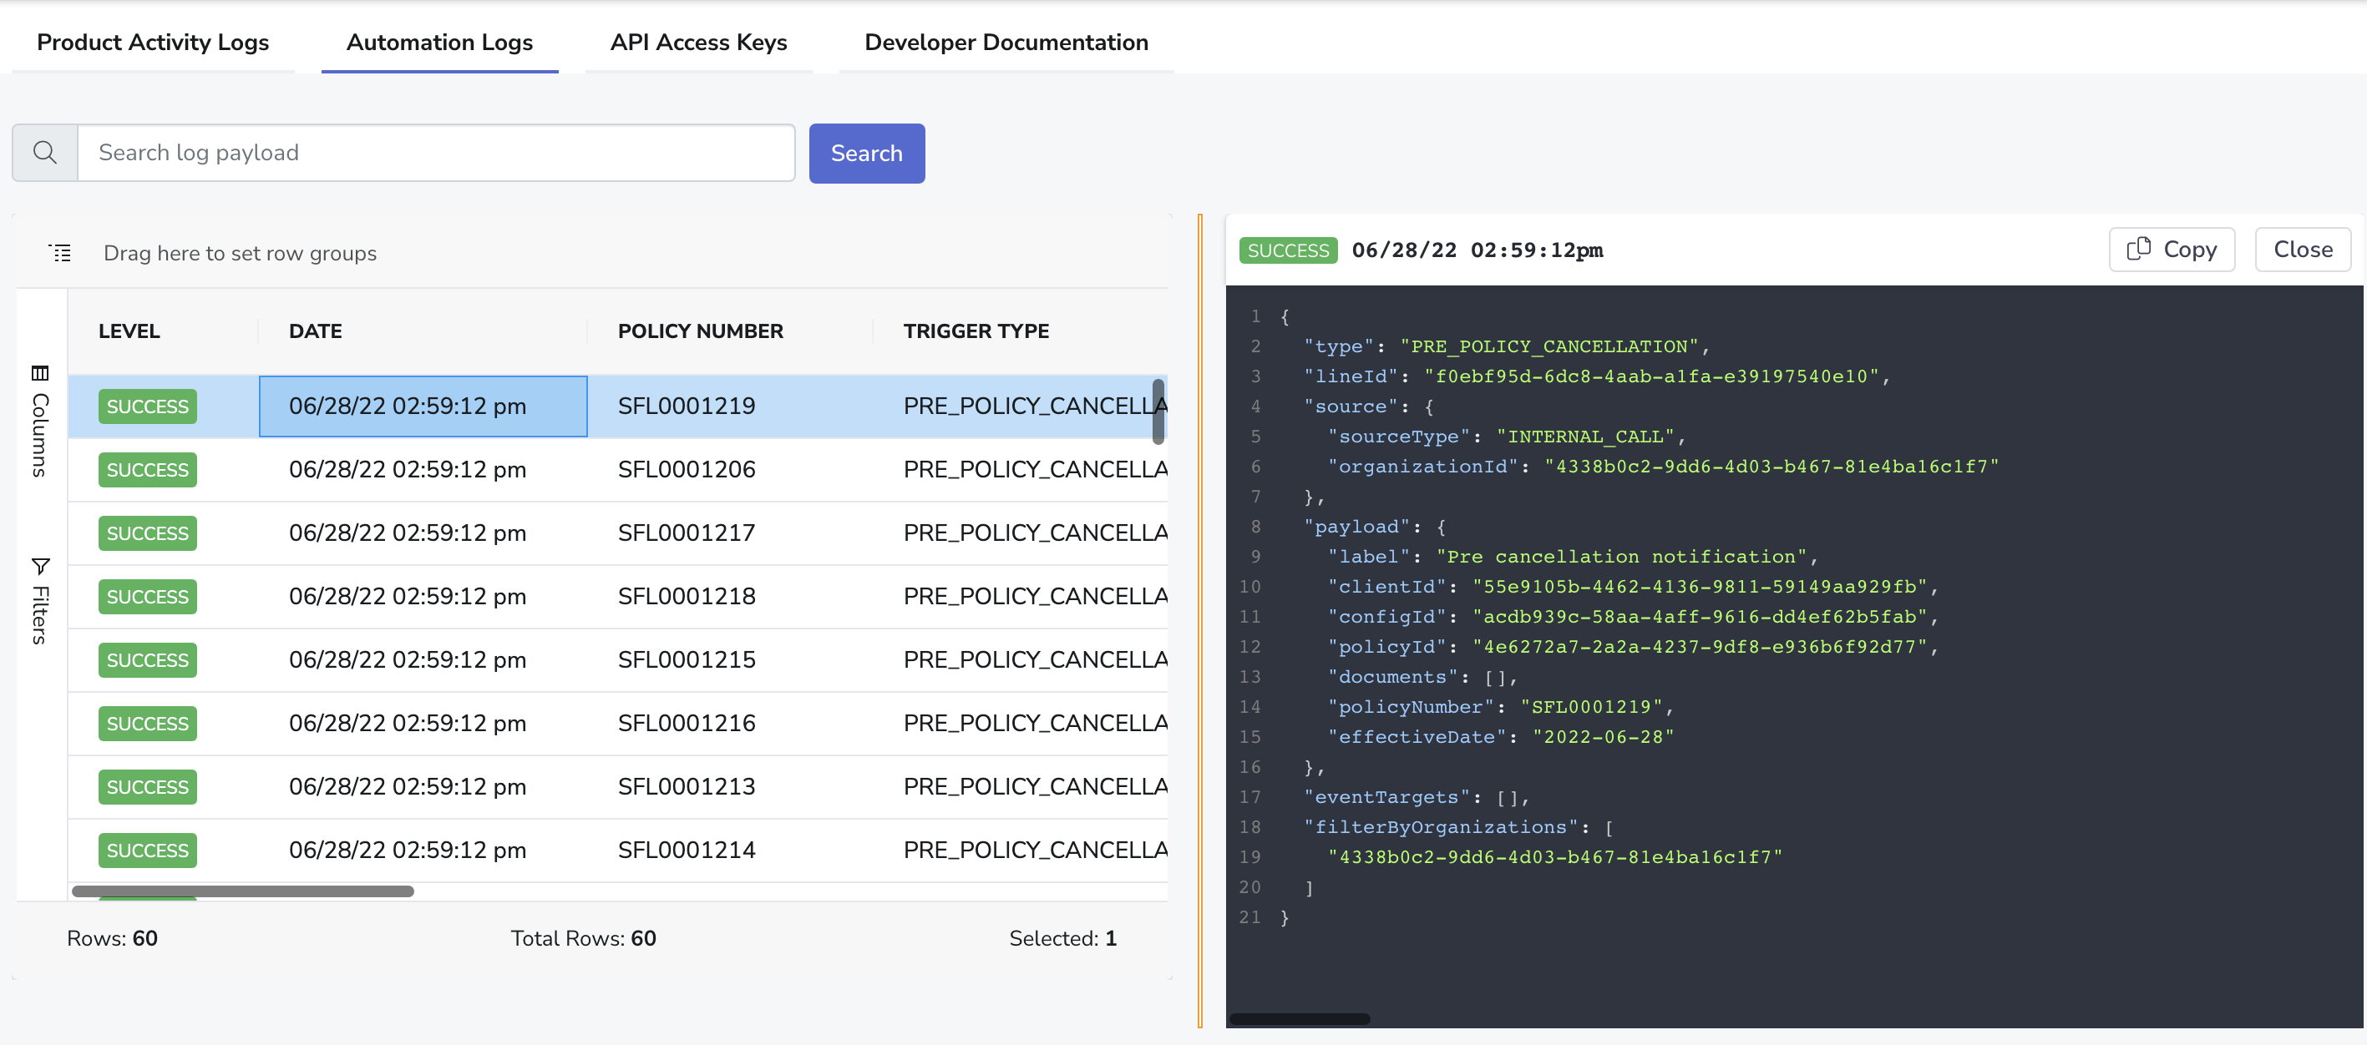Click the table's horizontal scrollbar

coord(242,891)
